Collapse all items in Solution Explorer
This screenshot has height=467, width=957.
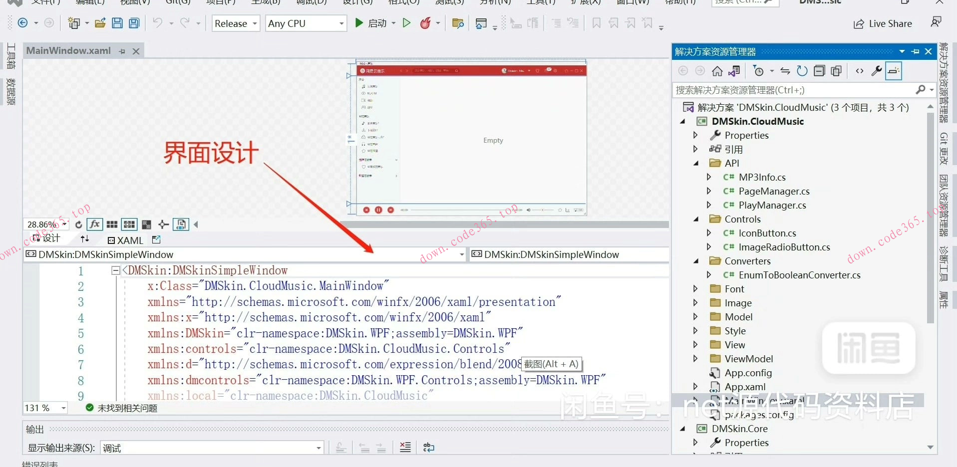tap(819, 71)
